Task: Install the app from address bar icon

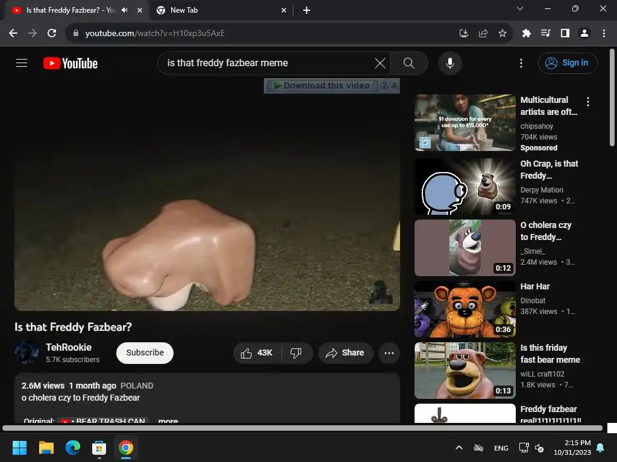Action: point(463,34)
